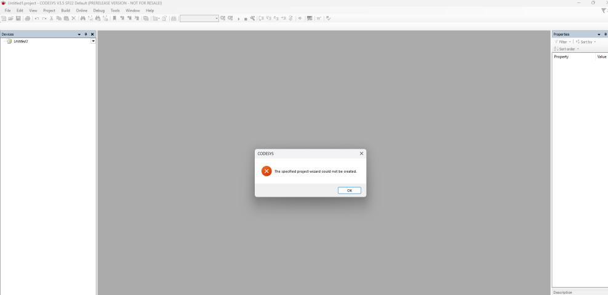
Task: Open the Devices panel options dropdown arrow
Action: click(79, 34)
